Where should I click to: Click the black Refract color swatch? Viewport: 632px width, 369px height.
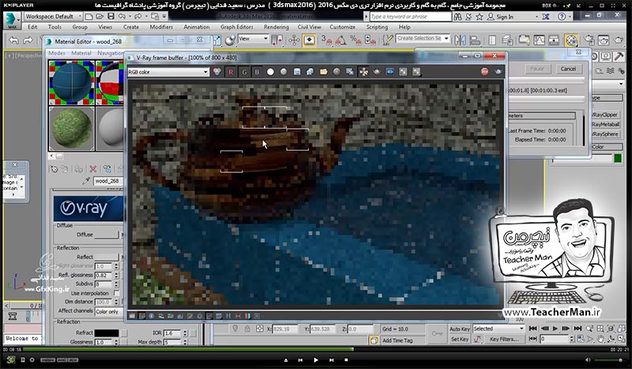(107, 333)
